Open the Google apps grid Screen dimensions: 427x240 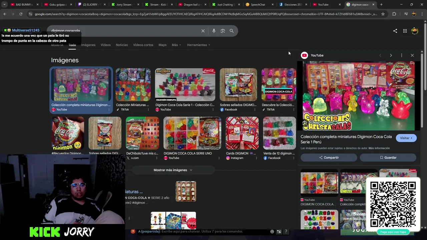[x=405, y=31]
